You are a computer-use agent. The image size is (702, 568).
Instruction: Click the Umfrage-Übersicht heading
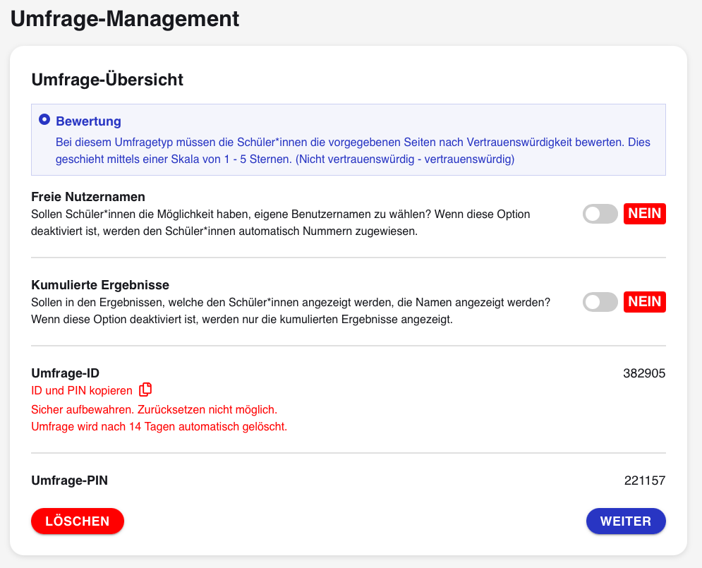click(107, 80)
